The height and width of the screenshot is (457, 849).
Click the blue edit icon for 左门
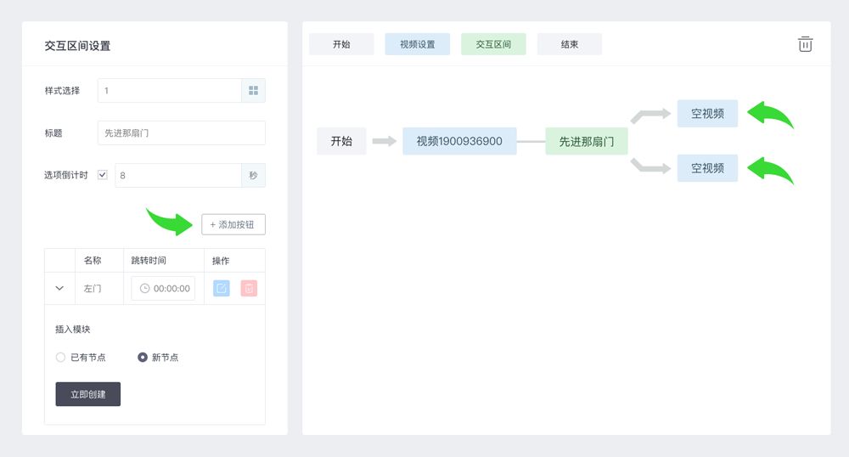(x=222, y=288)
